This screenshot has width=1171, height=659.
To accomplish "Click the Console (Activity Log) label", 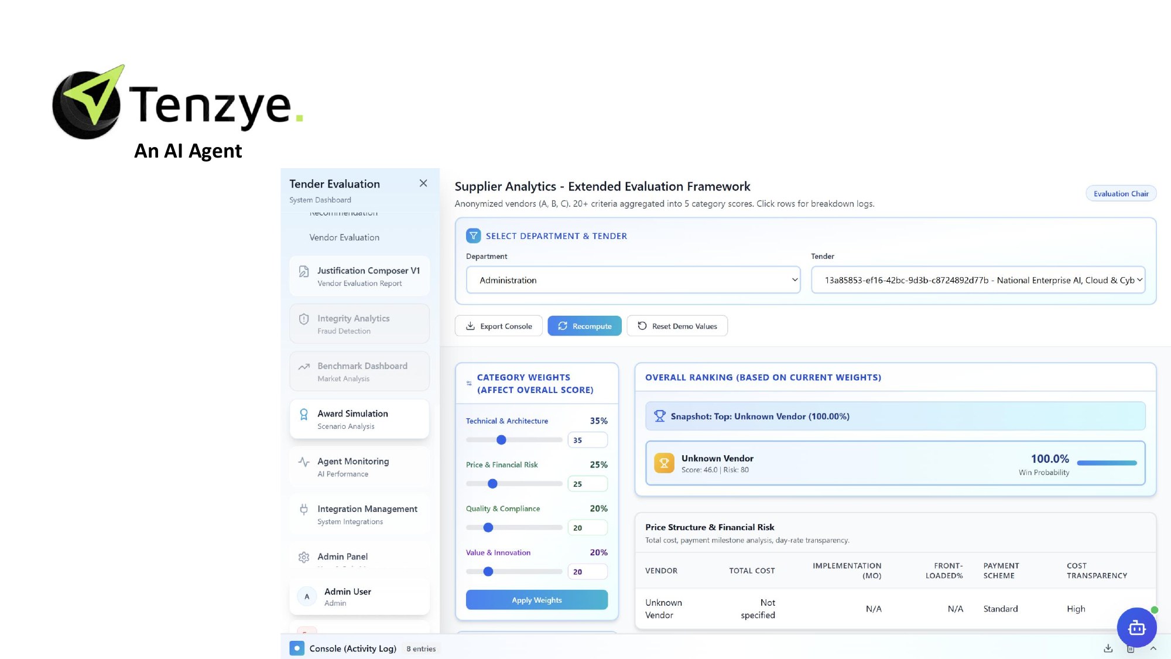I will (353, 648).
